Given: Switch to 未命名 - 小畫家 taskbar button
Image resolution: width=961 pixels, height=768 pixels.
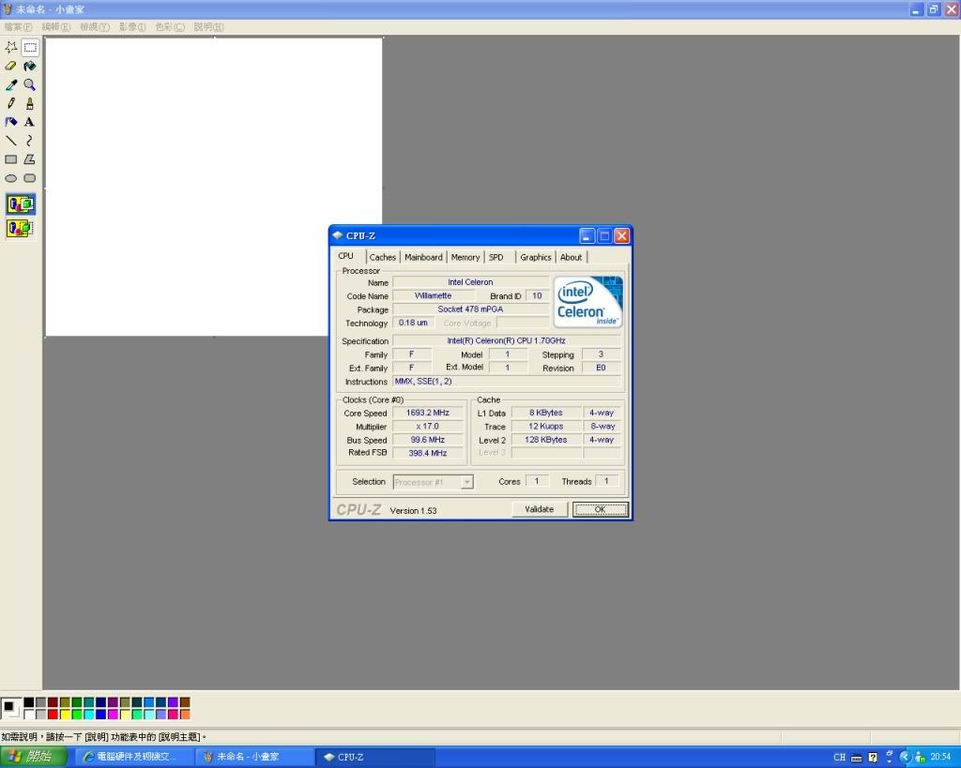Looking at the screenshot, I should [x=254, y=757].
